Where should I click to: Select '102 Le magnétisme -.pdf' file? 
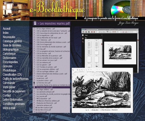tap(51, 35)
